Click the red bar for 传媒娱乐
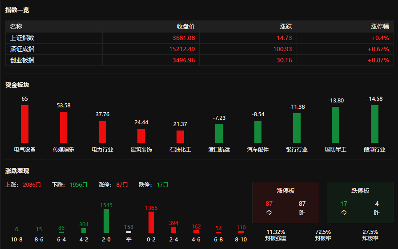 [64, 127]
